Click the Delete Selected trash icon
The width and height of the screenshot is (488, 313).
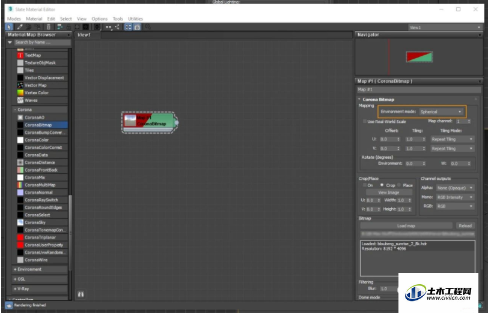coord(49,27)
